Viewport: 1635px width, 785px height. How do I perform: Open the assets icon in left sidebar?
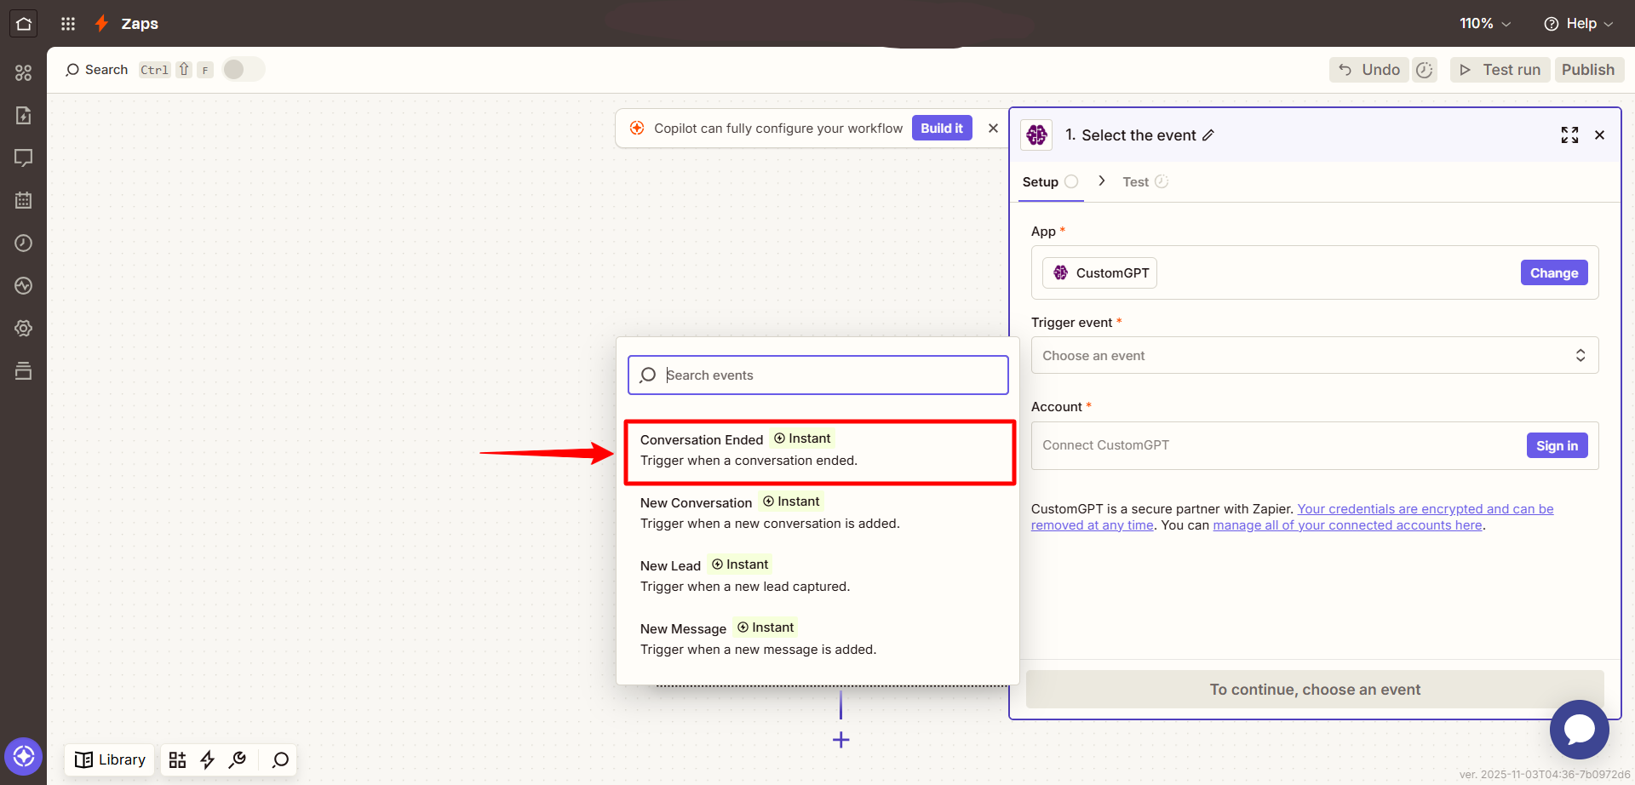(24, 73)
